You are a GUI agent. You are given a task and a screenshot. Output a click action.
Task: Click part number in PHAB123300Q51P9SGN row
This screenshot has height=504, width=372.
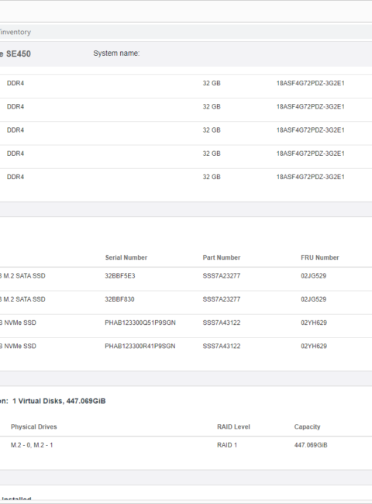point(222,323)
